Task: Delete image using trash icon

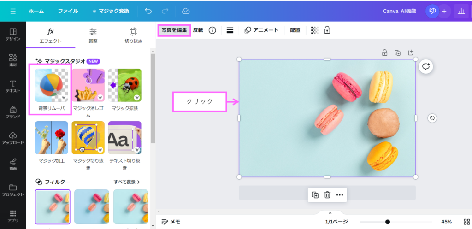Action: point(327,195)
